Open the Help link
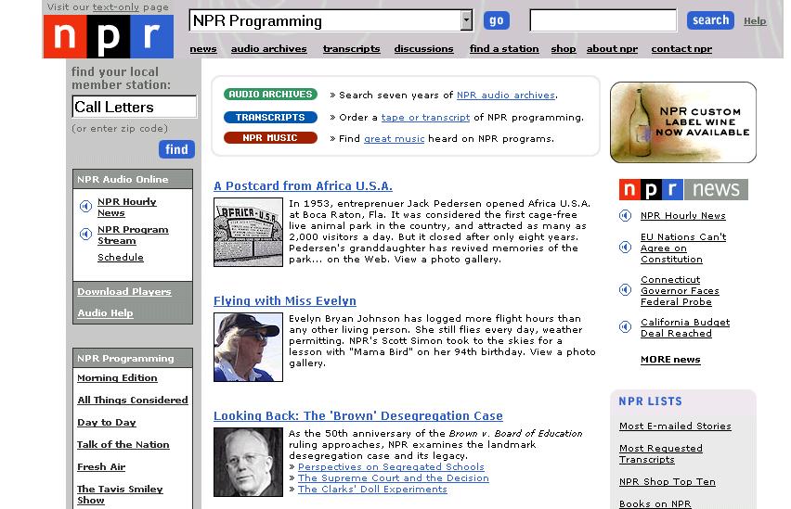The image size is (791, 509). 755,21
